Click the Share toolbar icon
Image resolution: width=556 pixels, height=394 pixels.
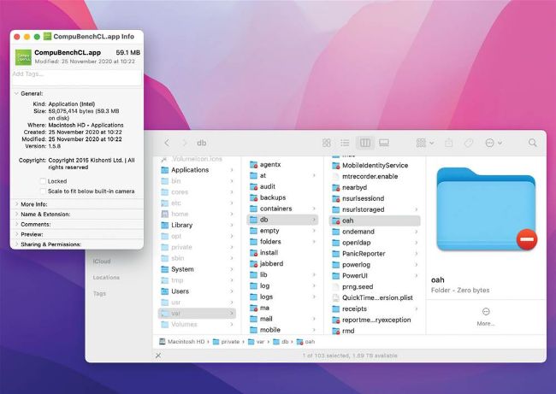447,143
